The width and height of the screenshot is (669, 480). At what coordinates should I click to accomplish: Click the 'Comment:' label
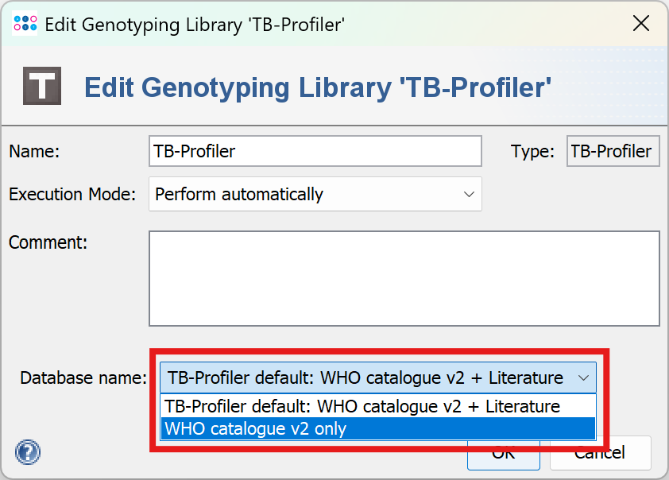(x=47, y=242)
